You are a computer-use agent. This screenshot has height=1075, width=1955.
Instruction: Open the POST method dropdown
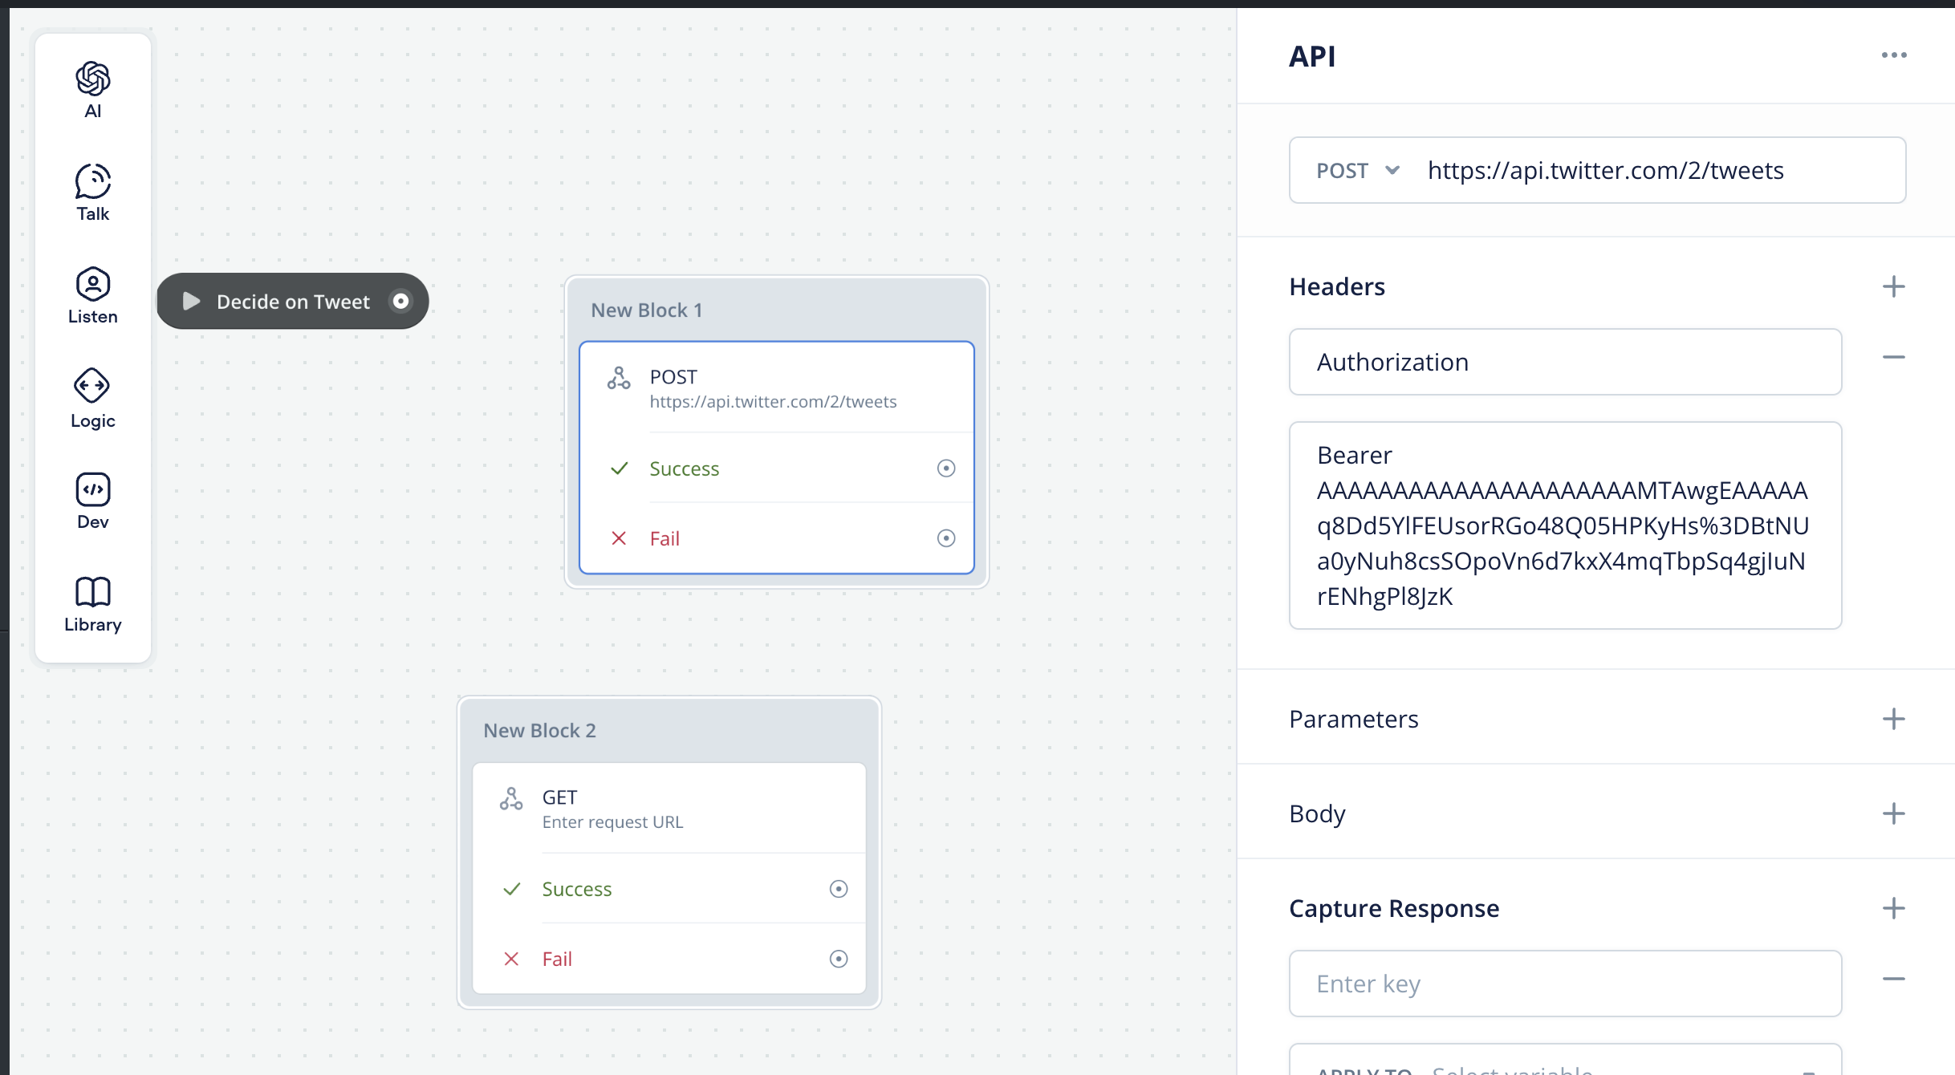(x=1358, y=170)
